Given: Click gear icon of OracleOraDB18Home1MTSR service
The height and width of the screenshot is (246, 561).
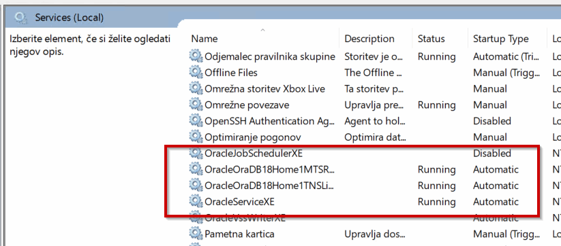Looking at the screenshot, I should tap(196, 169).
